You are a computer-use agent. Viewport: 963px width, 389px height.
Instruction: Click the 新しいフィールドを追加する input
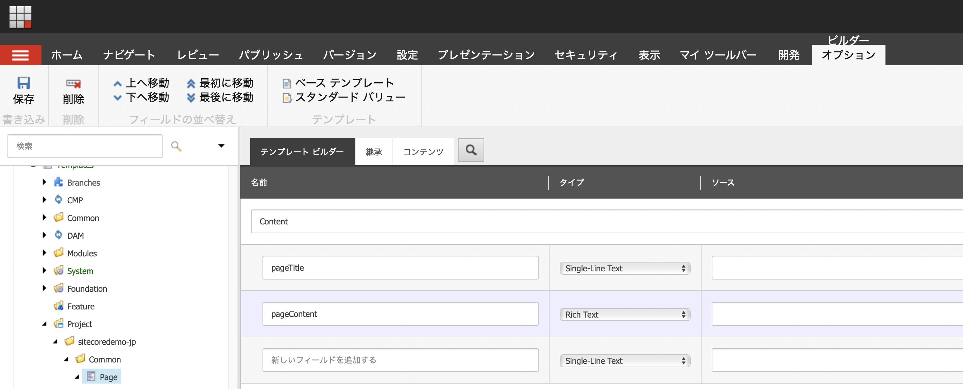pos(400,360)
